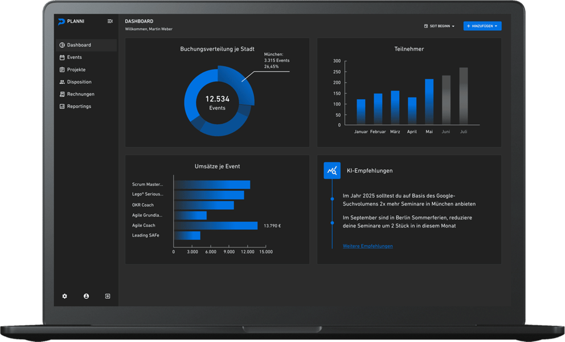Click the Willkommen, Martin Weber text
The image size is (565, 342).
pyautogui.click(x=149, y=29)
